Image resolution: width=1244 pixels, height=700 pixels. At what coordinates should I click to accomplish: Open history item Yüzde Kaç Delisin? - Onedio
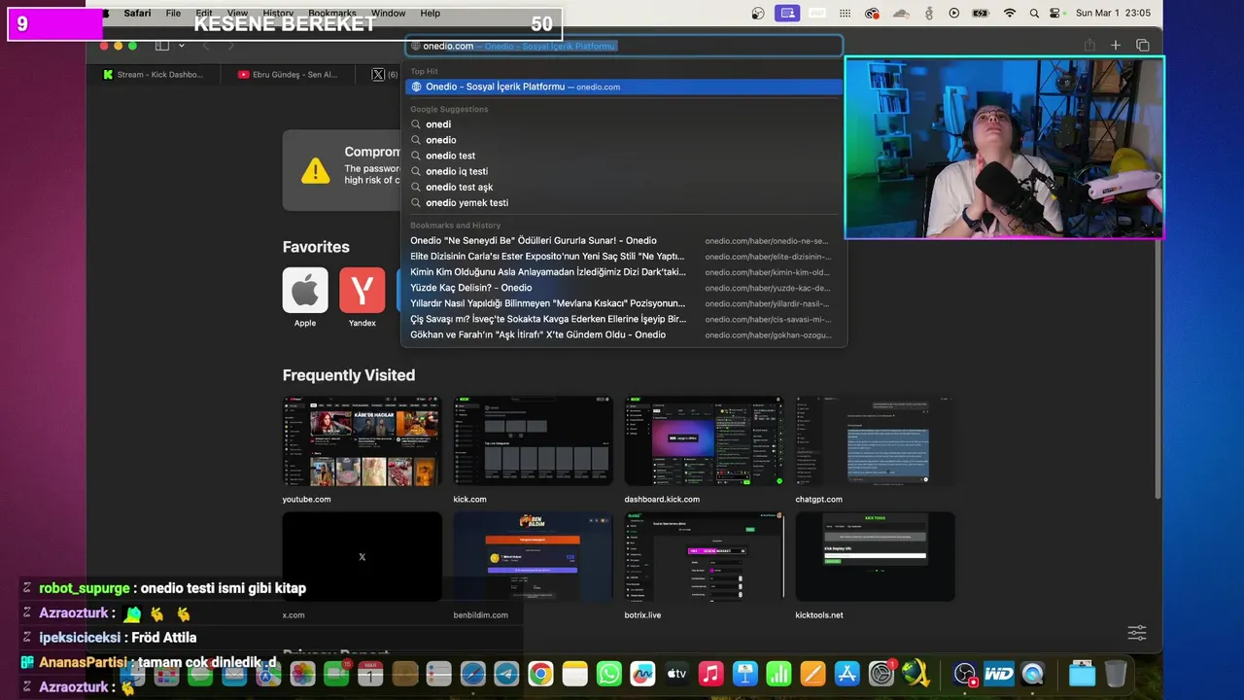coord(623,288)
